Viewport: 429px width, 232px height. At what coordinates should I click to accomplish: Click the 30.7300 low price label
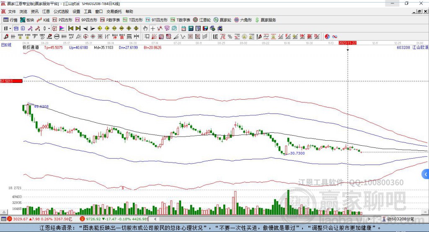click(x=297, y=153)
